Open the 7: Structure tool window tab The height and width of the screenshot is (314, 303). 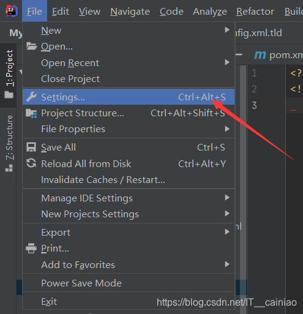[x=9, y=144]
